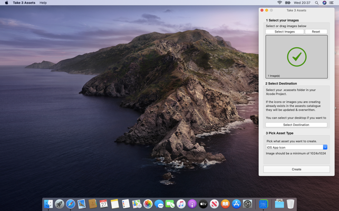Open Notes app in dock
Image resolution: width=339 pixels, height=211 pixels.
click(114, 204)
